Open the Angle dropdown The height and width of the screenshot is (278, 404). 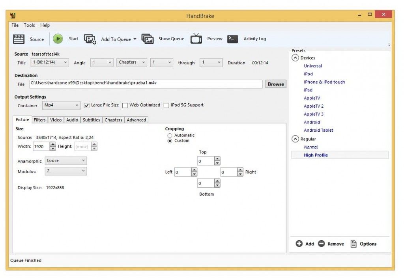(x=102, y=62)
